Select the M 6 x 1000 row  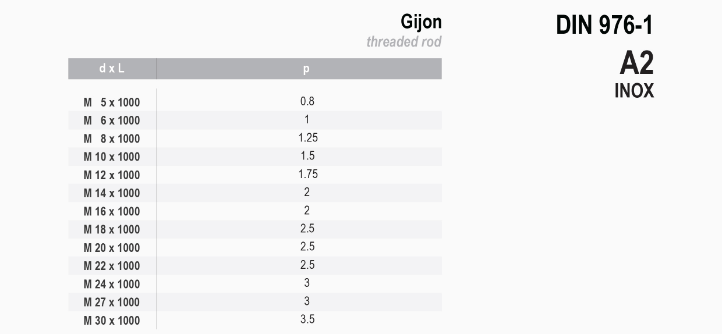[x=255, y=120]
